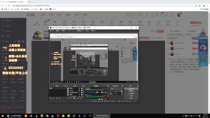Expand the Douyu 视频 dropdown menu

point(68,15)
